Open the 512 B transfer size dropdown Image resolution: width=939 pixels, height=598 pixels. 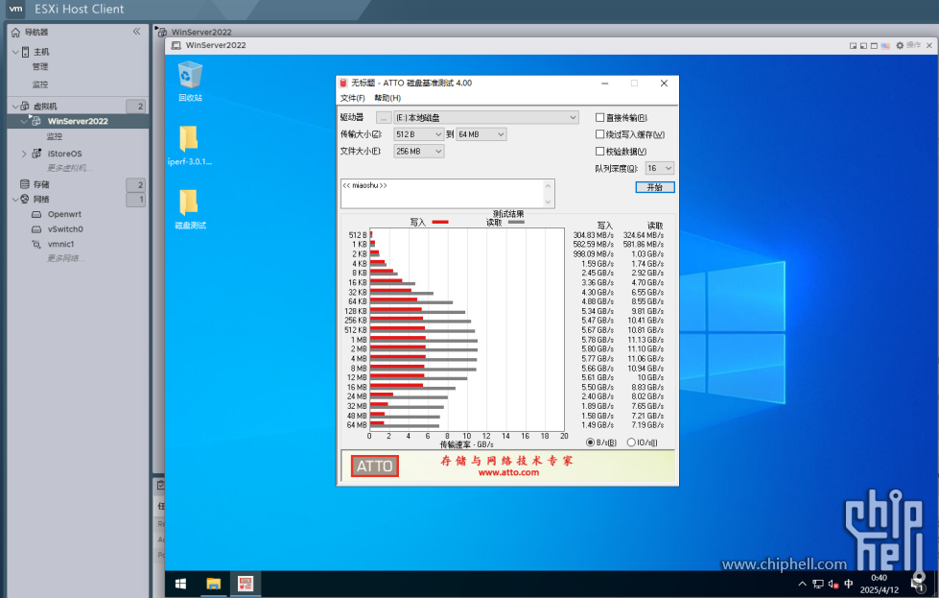418,134
